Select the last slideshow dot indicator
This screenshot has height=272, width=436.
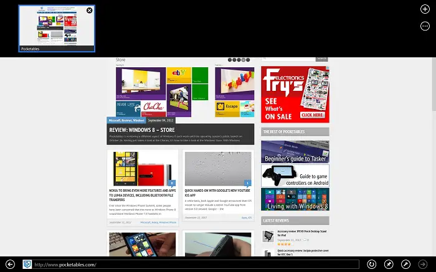(248, 60)
